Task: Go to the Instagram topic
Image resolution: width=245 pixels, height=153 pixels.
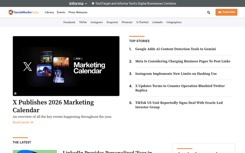Action: pyautogui.click(x=96, y=22)
